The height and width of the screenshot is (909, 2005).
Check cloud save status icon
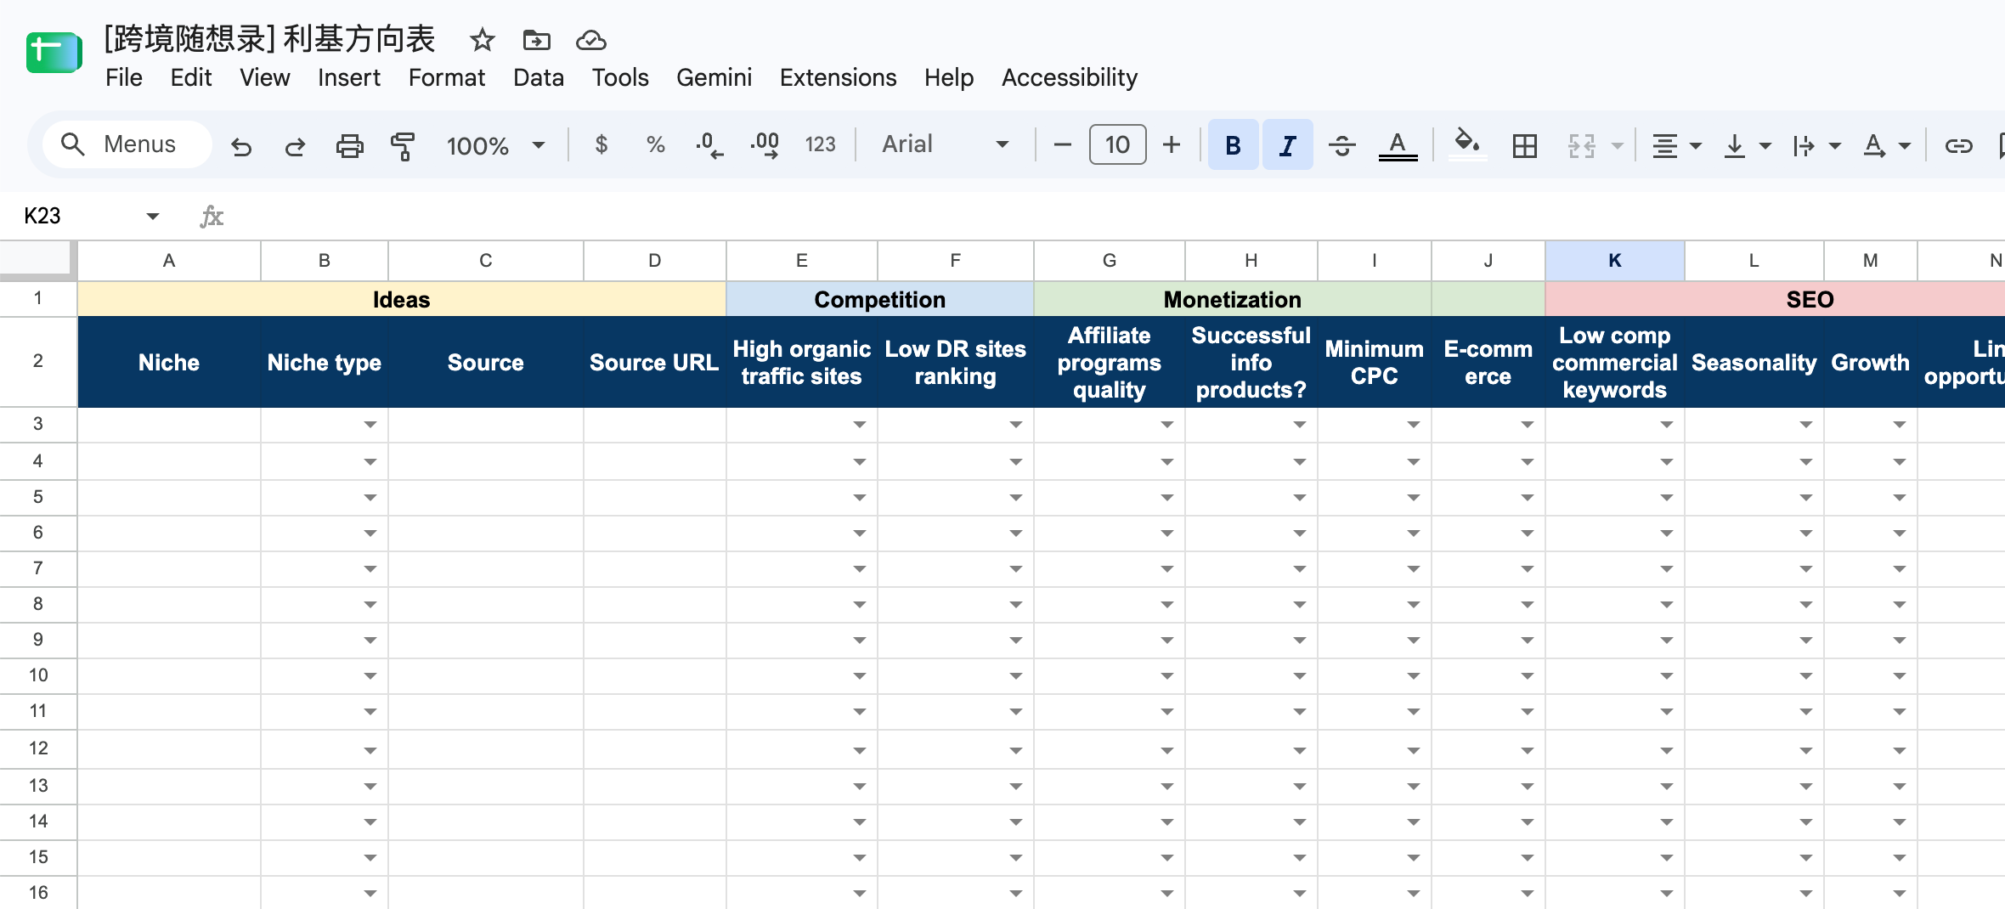(590, 40)
